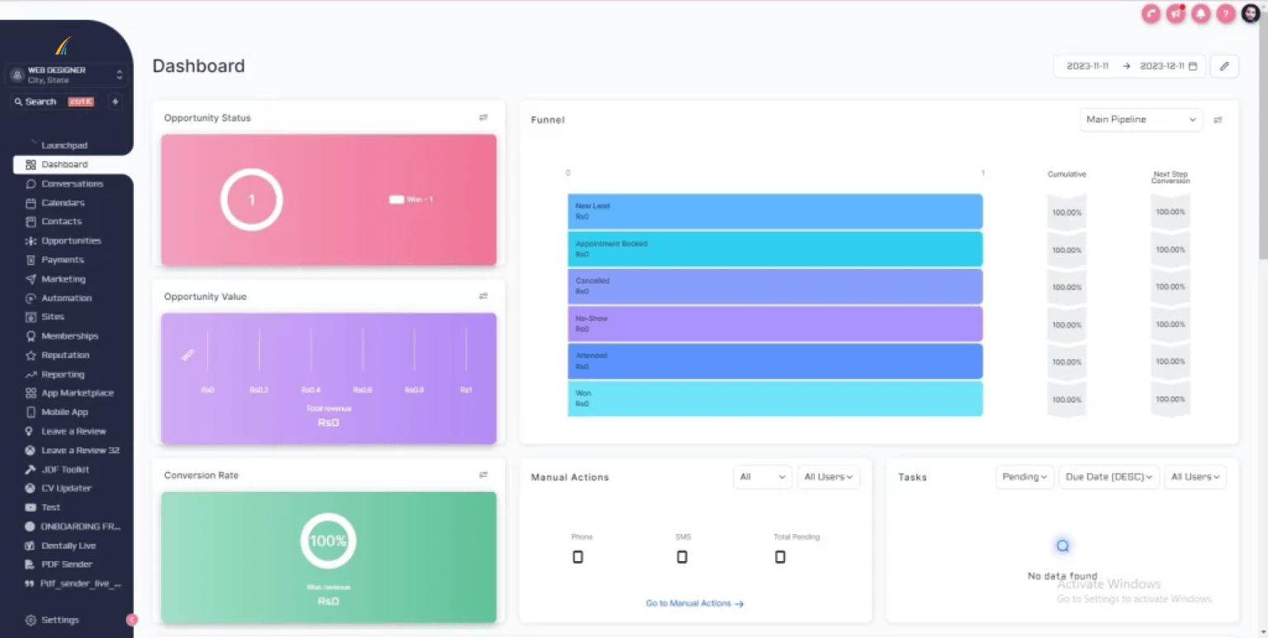This screenshot has width=1268, height=638.
Task: Open the help question mark icon
Action: click(x=1225, y=14)
